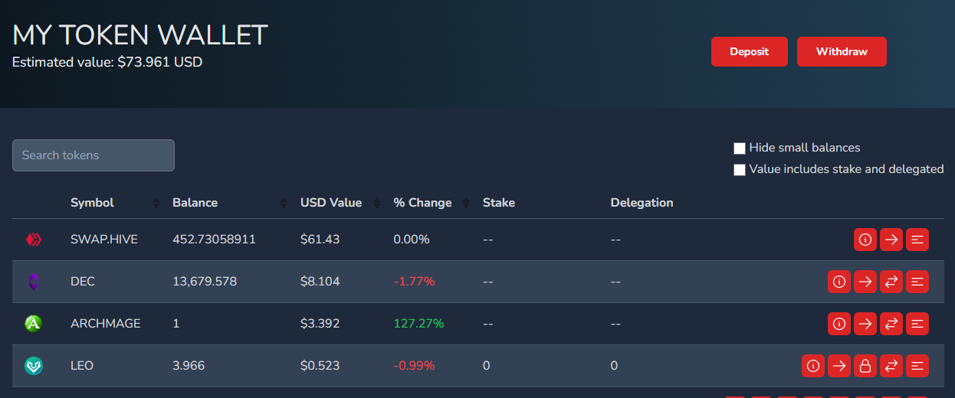The image size is (955, 398).
Task: Send SWAP.HIVE using the arrow icon
Action: tap(891, 240)
